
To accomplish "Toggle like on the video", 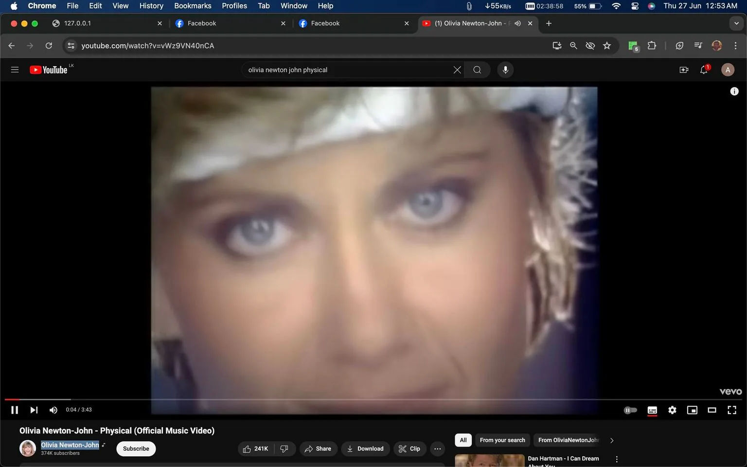I will point(255,449).
